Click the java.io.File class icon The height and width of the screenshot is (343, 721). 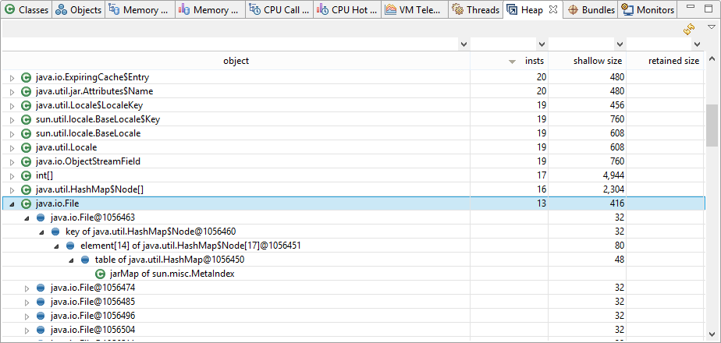click(26, 203)
